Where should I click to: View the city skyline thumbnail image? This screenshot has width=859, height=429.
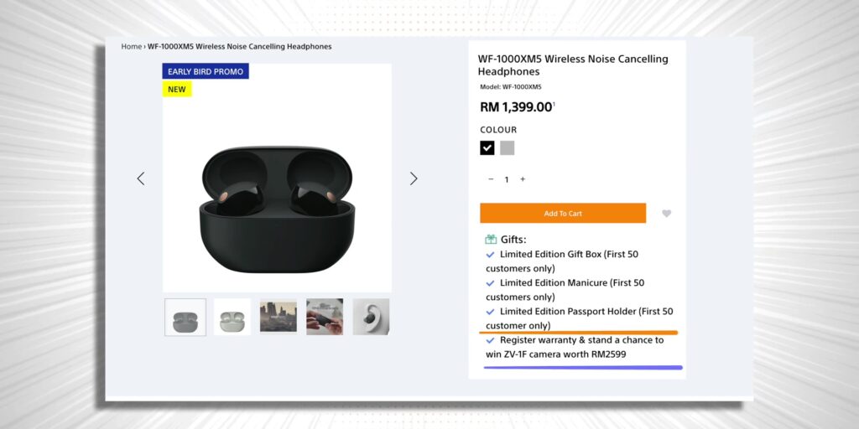tap(279, 317)
